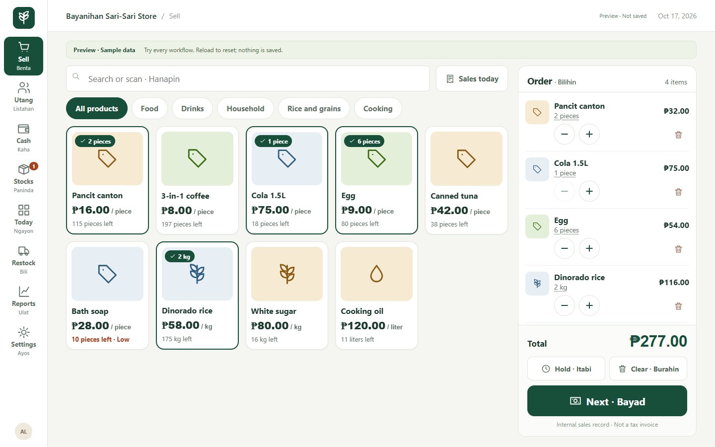Select the Cooking category filter
Screen dimensions: 715x447
point(378,108)
